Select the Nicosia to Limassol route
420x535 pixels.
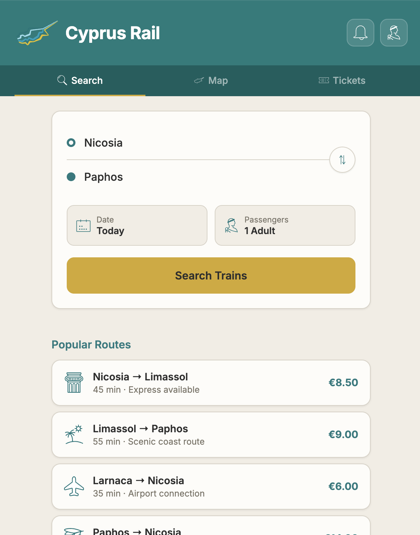tap(211, 383)
